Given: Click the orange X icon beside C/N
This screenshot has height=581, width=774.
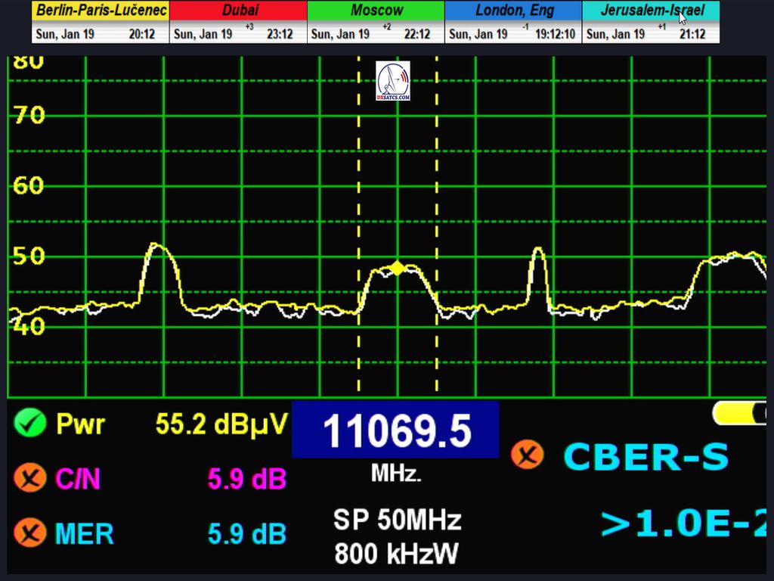Looking at the screenshot, I should [30, 478].
